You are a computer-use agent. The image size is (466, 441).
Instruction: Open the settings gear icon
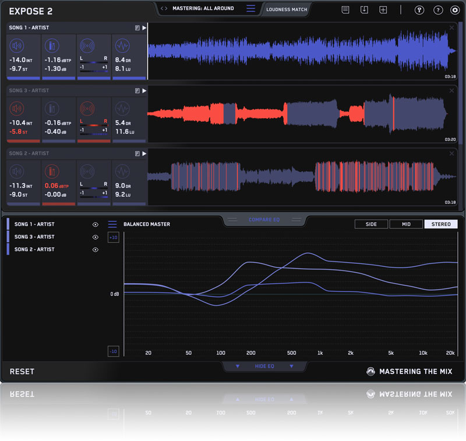(455, 10)
